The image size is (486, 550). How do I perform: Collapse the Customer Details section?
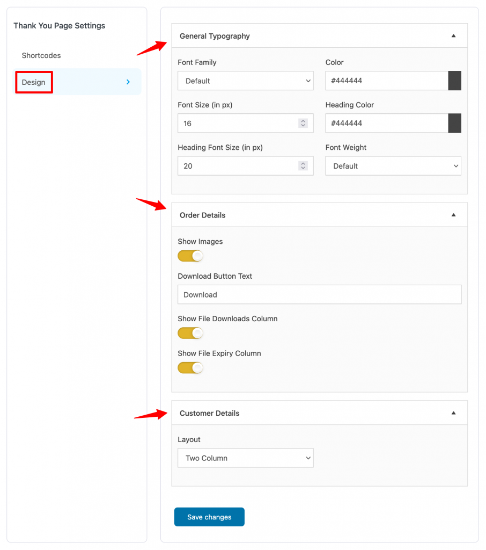[x=454, y=412]
